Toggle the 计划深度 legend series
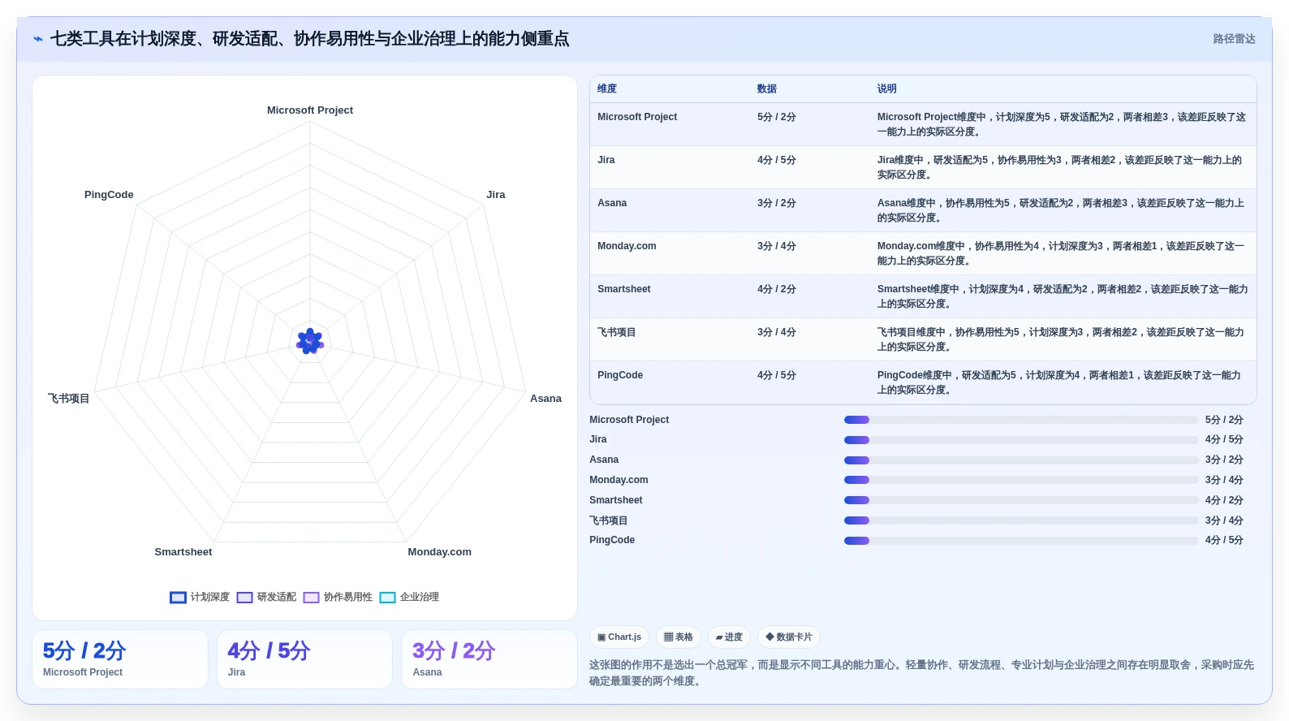The image size is (1289, 721). (200, 597)
